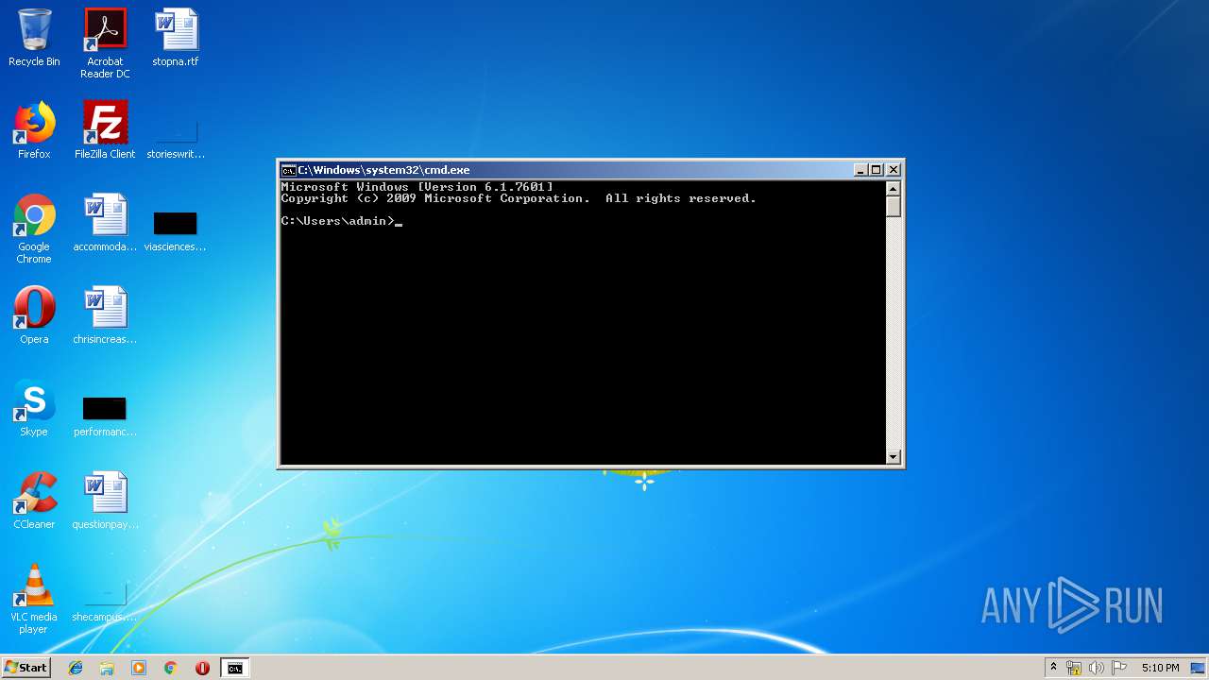Click the Start button

(x=26, y=668)
